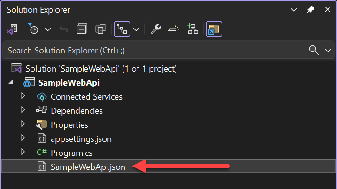Click the Preview Selected Items icon
Image resolution: width=337 pixels, height=189 pixels.
(x=174, y=29)
